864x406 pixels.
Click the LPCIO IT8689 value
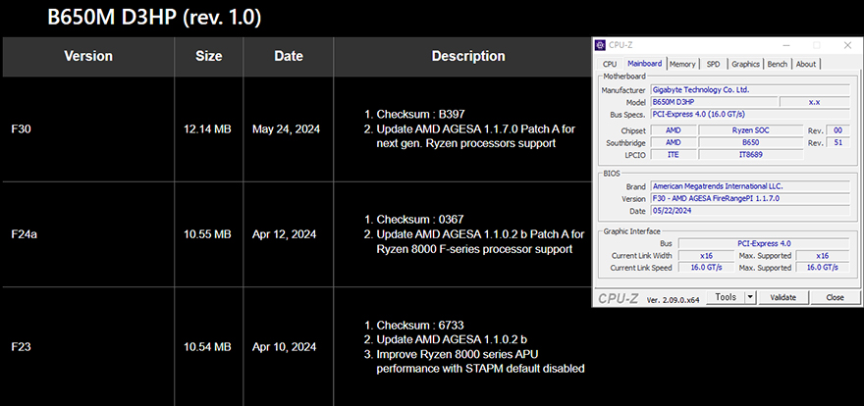click(750, 155)
